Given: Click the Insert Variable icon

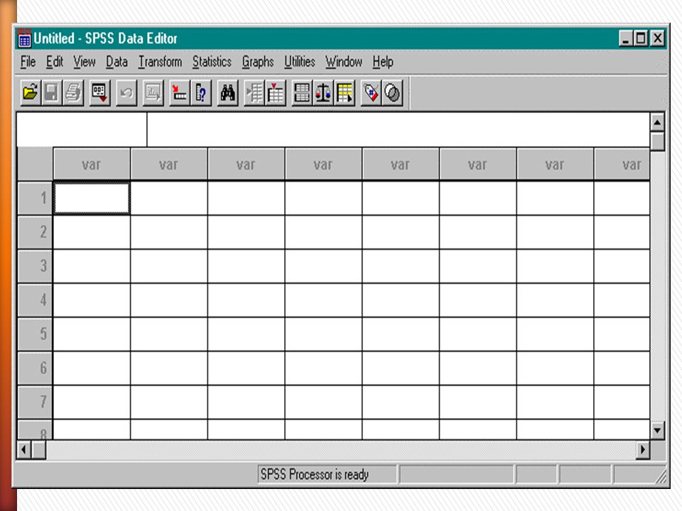Looking at the screenshot, I should [x=276, y=92].
